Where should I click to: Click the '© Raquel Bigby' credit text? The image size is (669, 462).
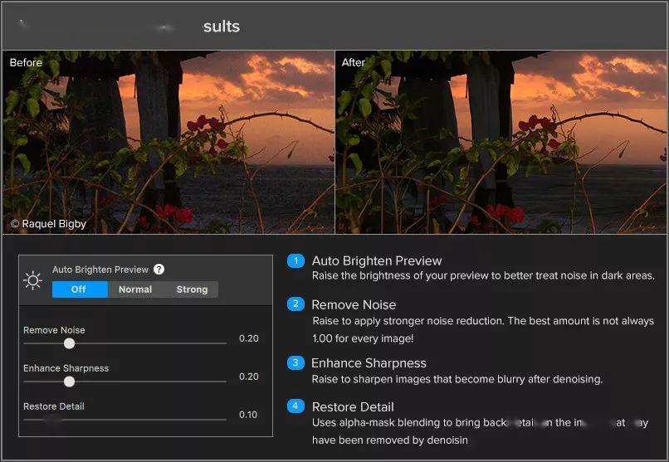(x=48, y=224)
